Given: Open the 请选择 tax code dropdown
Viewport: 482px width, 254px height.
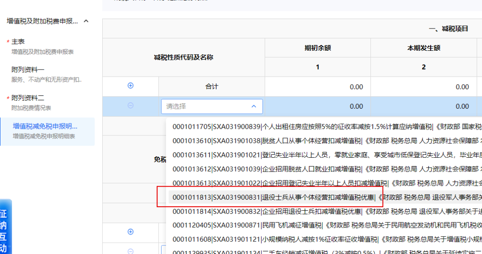Looking at the screenshot, I should [x=212, y=107].
